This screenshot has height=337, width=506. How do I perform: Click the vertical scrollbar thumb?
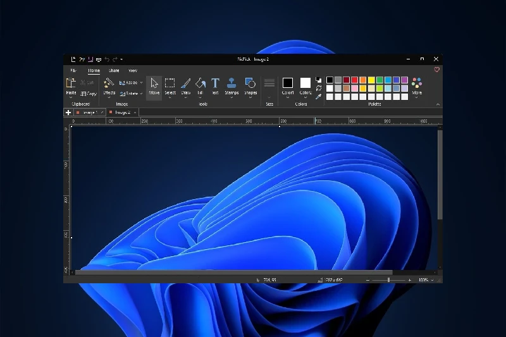coord(440,175)
